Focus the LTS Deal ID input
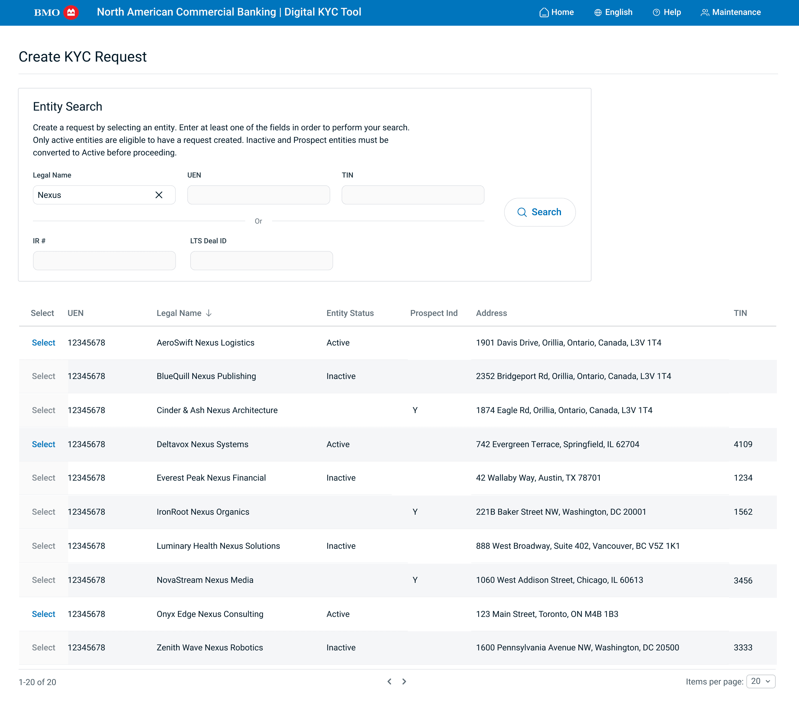Viewport: 799px width, 703px height. [261, 261]
